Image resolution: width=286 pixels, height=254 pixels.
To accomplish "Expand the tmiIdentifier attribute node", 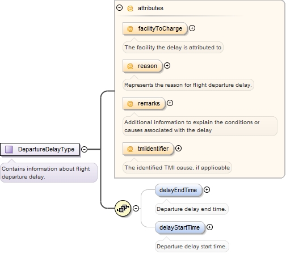I will (x=178, y=149).
